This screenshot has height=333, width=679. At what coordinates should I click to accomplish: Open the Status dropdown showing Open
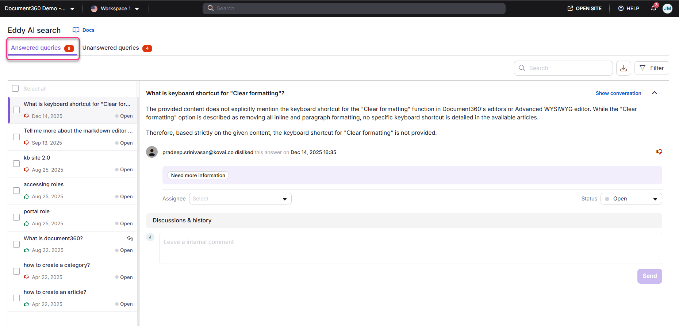pyautogui.click(x=631, y=198)
